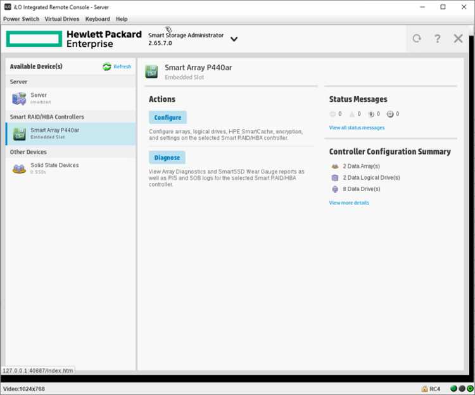Minimize the iLO Remote Console window
Viewport: 475px width, 395px height.
[422, 7]
